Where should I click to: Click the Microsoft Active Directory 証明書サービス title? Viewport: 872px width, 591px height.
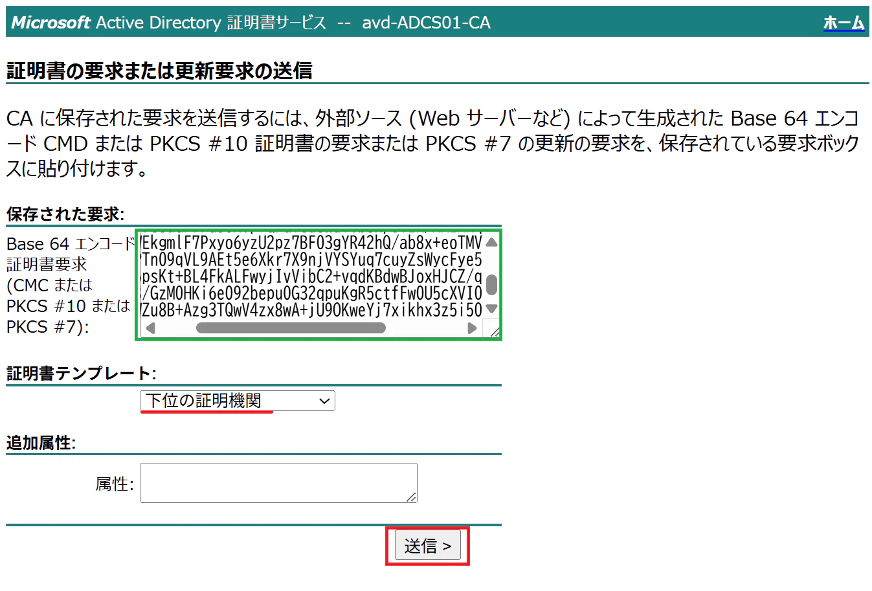coord(169,23)
